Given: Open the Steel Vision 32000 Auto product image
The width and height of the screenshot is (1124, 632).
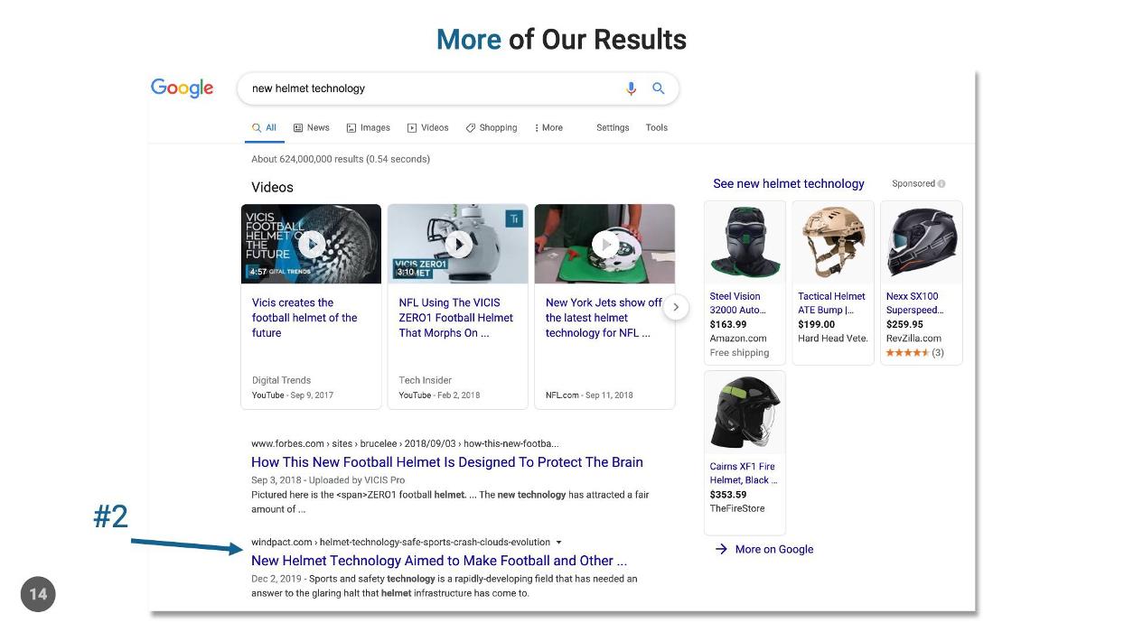Looking at the screenshot, I should 745,242.
